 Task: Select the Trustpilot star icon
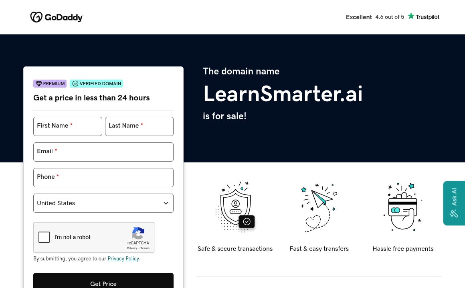click(x=411, y=16)
